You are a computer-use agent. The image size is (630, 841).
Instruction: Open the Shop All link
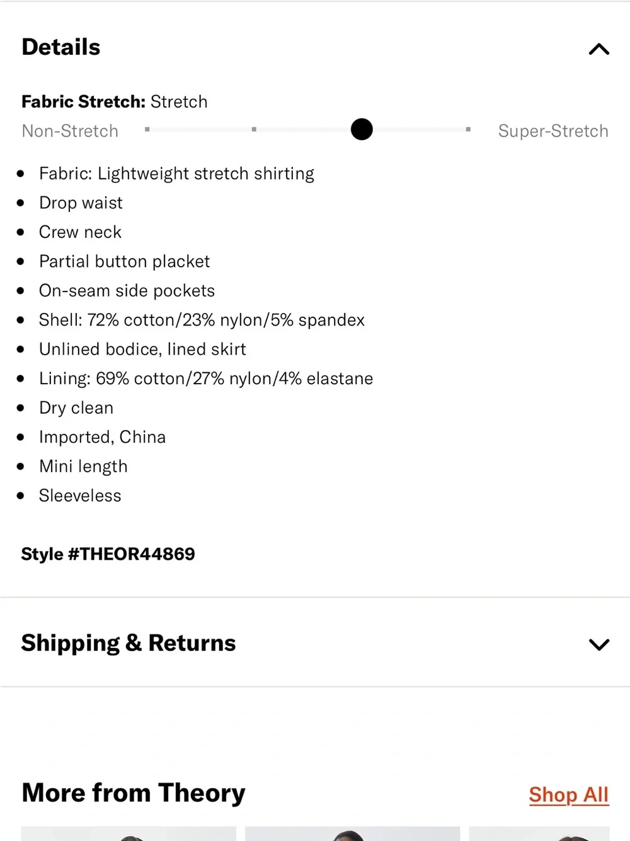point(568,794)
